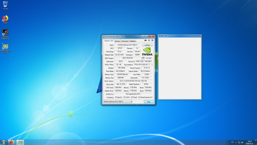Close the Render Test window
This screenshot has height=145, width=257.
pyautogui.click(x=200, y=36)
